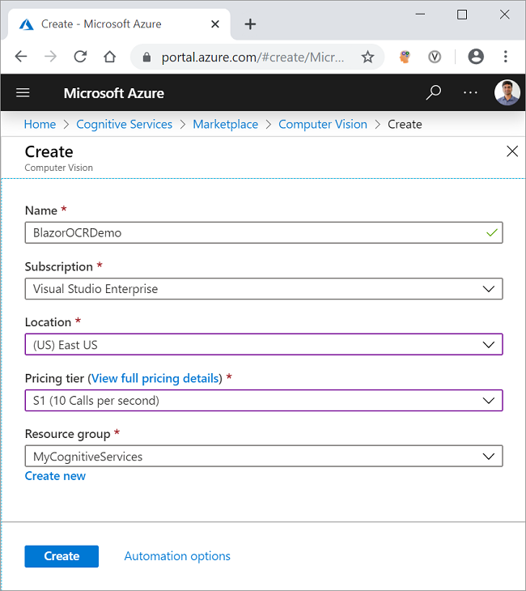Open Chrome three-dot menu

click(506, 57)
